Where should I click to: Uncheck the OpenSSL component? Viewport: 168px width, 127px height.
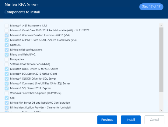coord(7,45)
